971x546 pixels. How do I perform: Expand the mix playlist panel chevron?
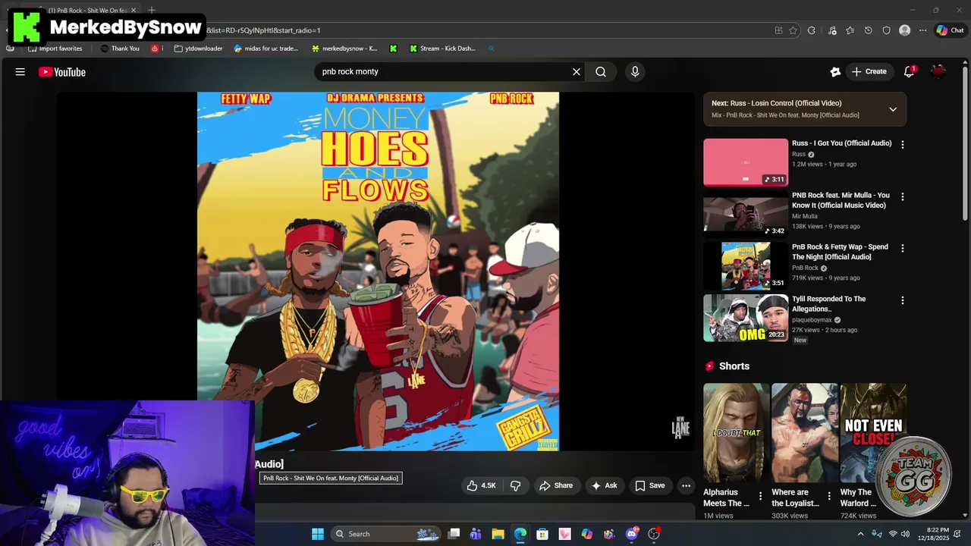point(893,109)
